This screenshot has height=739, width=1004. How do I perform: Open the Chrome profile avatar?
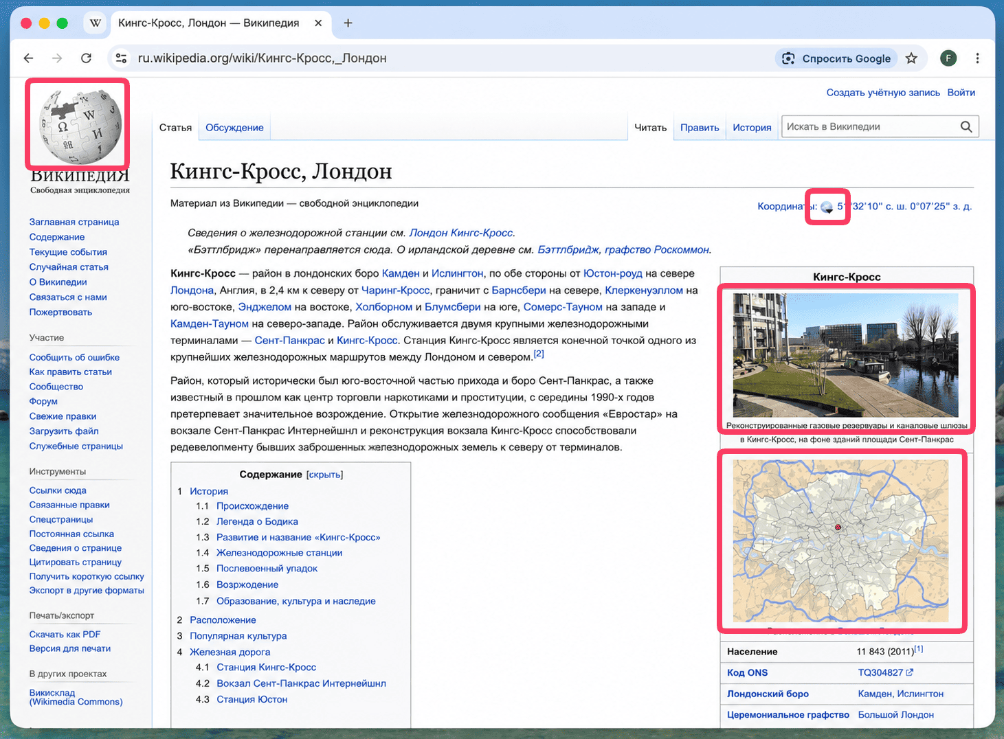pos(948,58)
